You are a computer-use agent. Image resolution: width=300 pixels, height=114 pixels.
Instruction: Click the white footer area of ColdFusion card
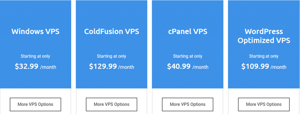(x=112, y=93)
